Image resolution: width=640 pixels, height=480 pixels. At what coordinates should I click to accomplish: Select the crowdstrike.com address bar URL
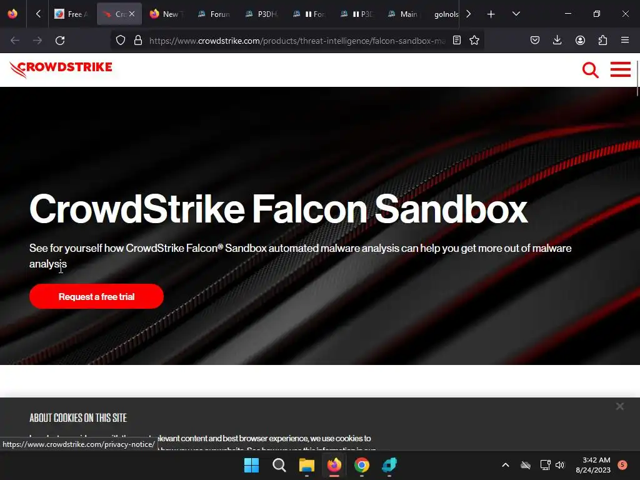[x=297, y=41]
